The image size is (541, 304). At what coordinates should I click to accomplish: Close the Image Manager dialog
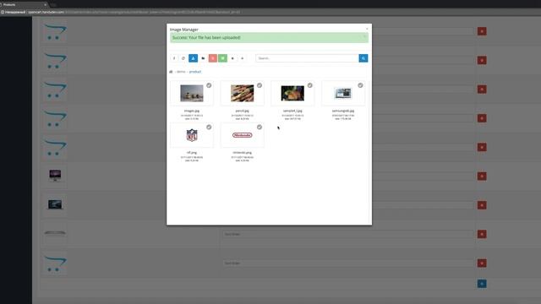tap(367, 29)
